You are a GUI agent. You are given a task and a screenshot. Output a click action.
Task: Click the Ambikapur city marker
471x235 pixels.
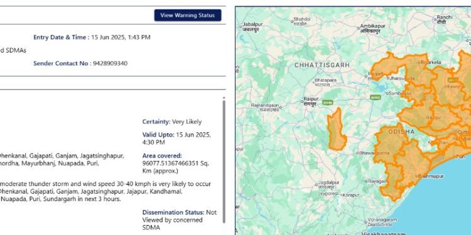359,28
